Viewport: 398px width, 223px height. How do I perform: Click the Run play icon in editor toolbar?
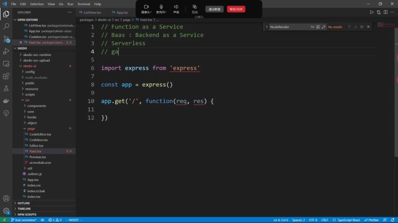pos(372,13)
